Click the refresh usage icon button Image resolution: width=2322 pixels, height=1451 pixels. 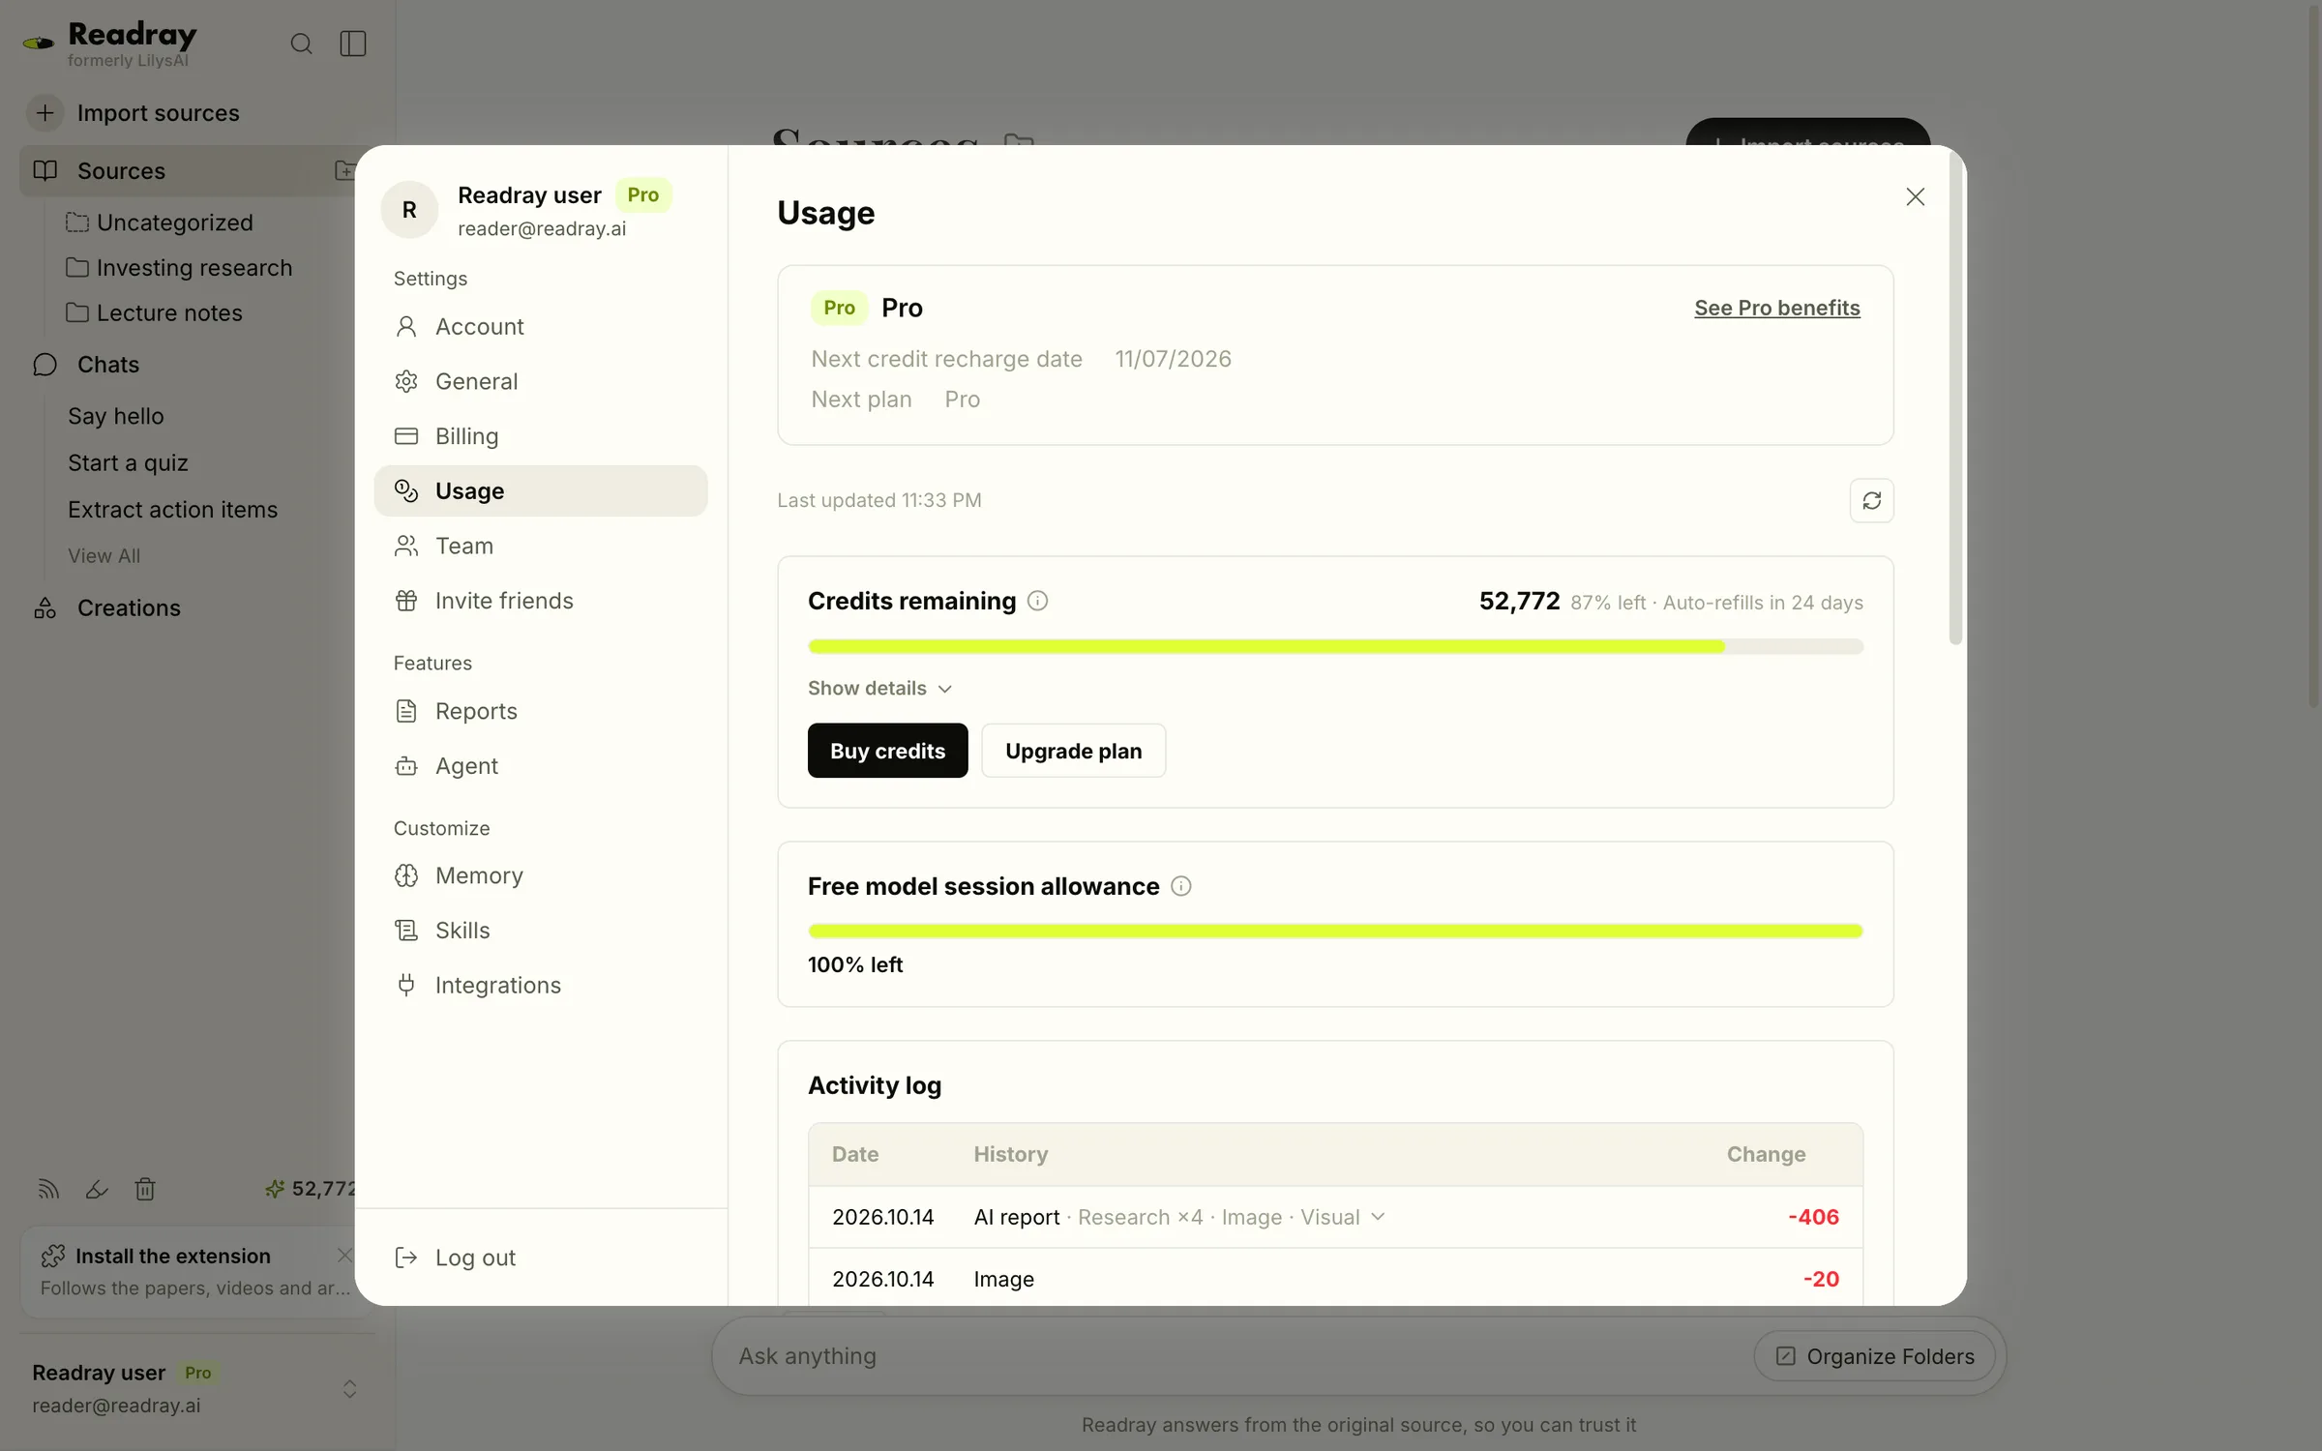pyautogui.click(x=1871, y=500)
